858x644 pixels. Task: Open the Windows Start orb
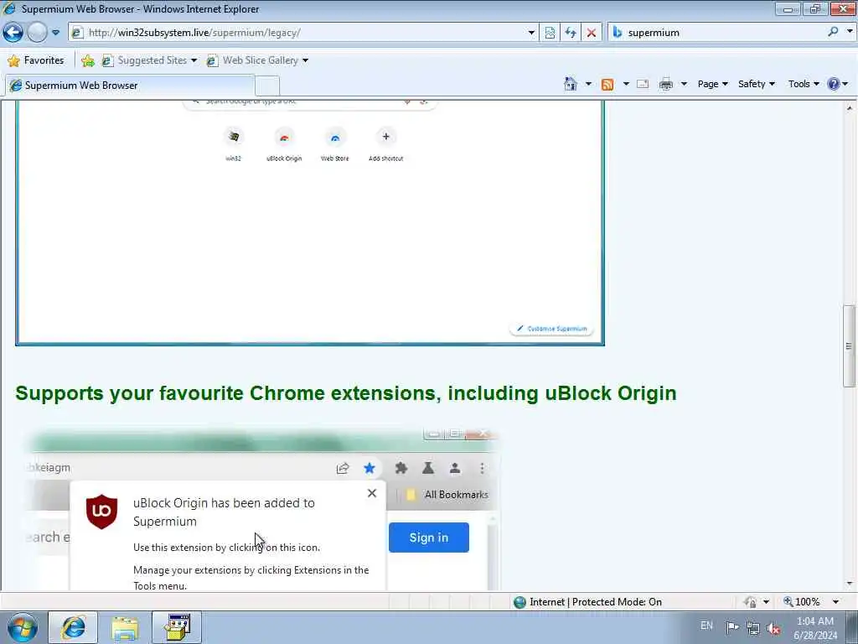[x=23, y=627]
